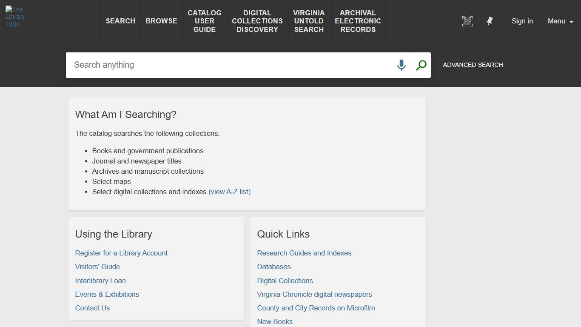
Task: Open Register for a Library Account
Action: pyautogui.click(x=121, y=253)
